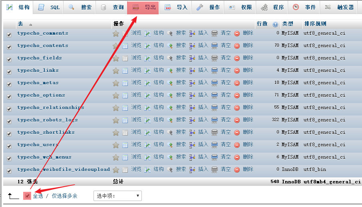Viewport: 362px width, 207px height.
Task: Click search icon in typecho_robots_logs row
Action: pos(170,120)
